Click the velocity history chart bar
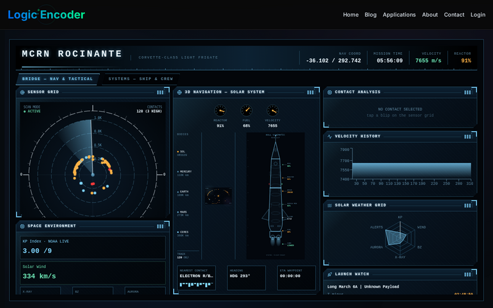 point(412,171)
